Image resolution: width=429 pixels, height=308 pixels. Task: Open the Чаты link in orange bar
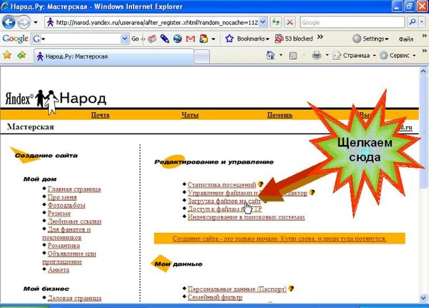190,115
